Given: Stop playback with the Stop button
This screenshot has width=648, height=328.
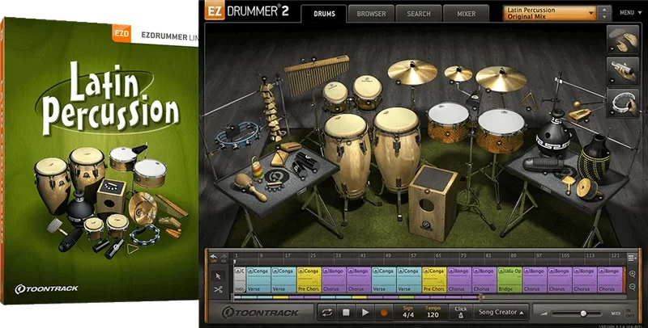Looking at the screenshot, I should 346,313.
